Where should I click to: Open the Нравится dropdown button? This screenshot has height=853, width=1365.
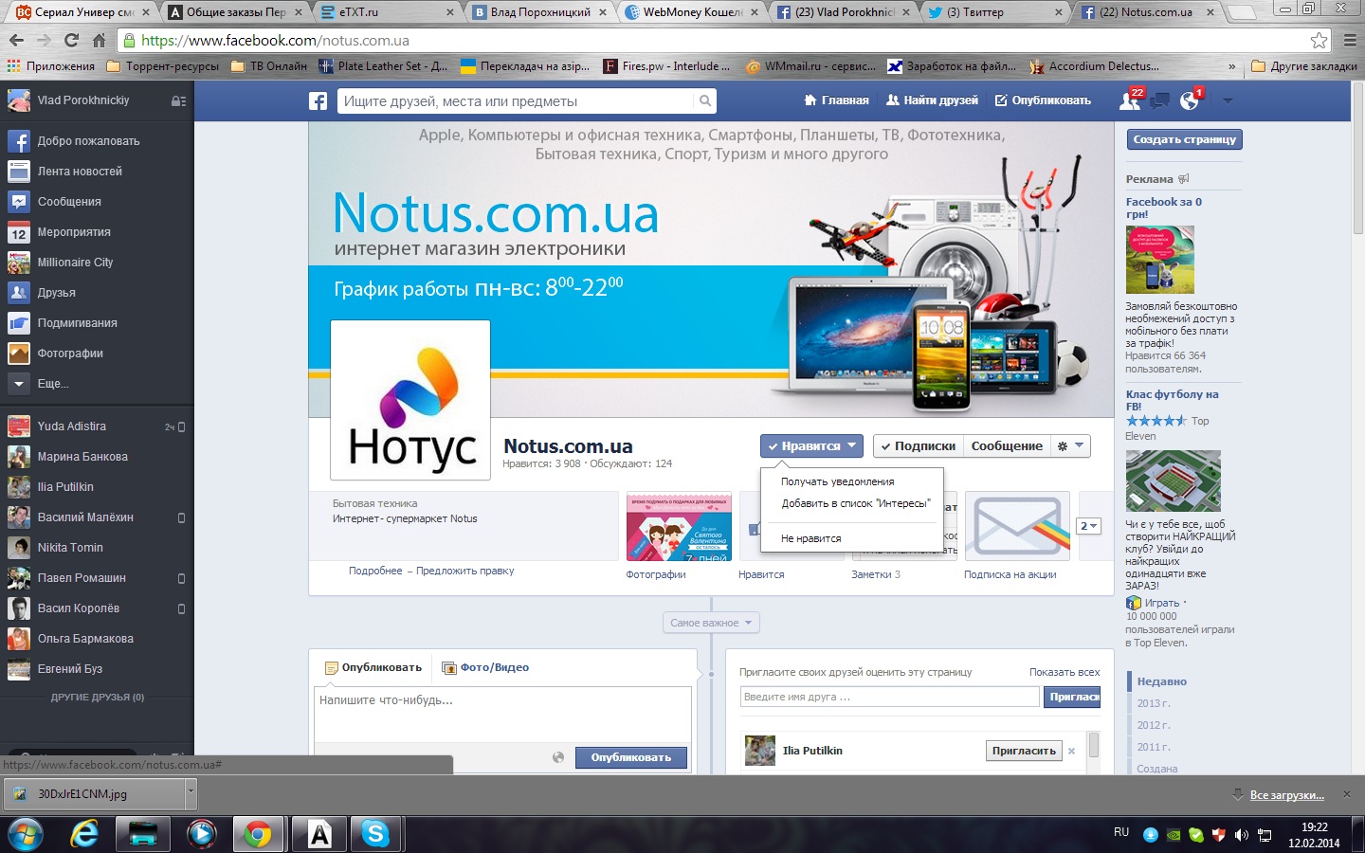(x=811, y=445)
